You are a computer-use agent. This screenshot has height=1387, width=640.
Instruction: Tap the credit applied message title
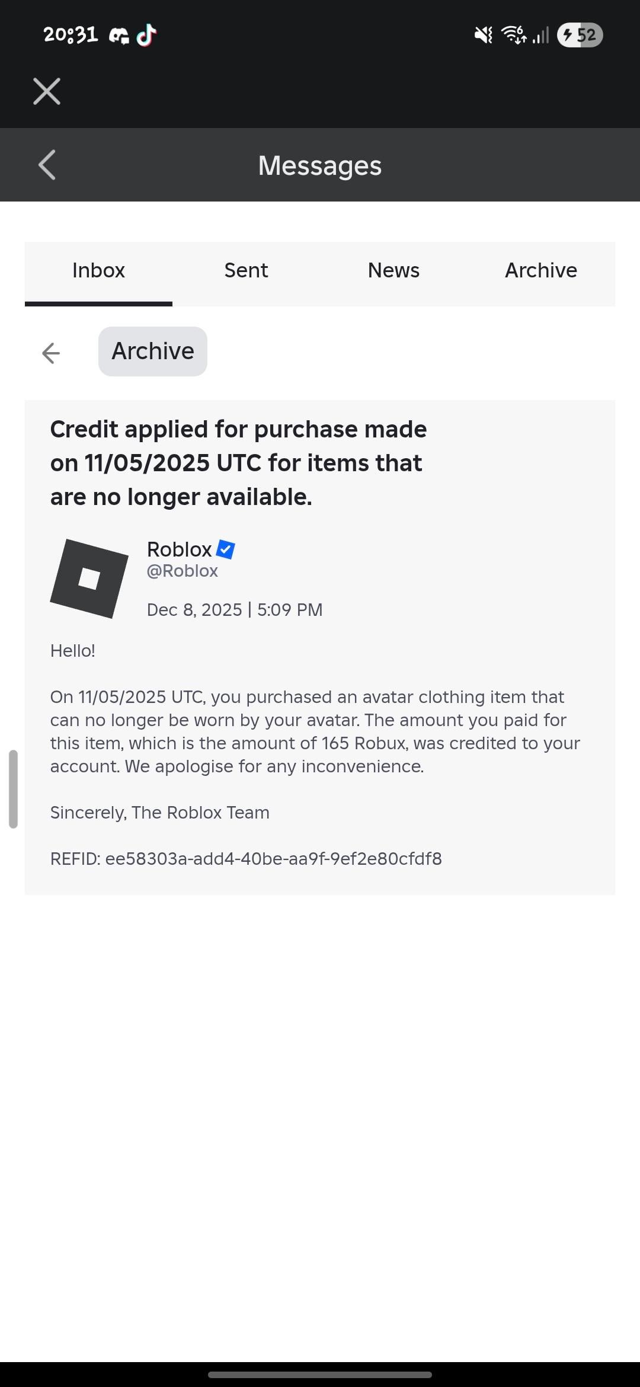[x=238, y=463]
